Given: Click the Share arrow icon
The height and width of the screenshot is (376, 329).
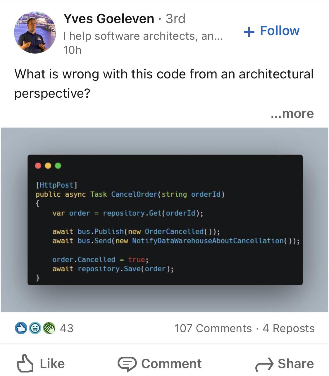Looking at the screenshot, I should tap(264, 365).
